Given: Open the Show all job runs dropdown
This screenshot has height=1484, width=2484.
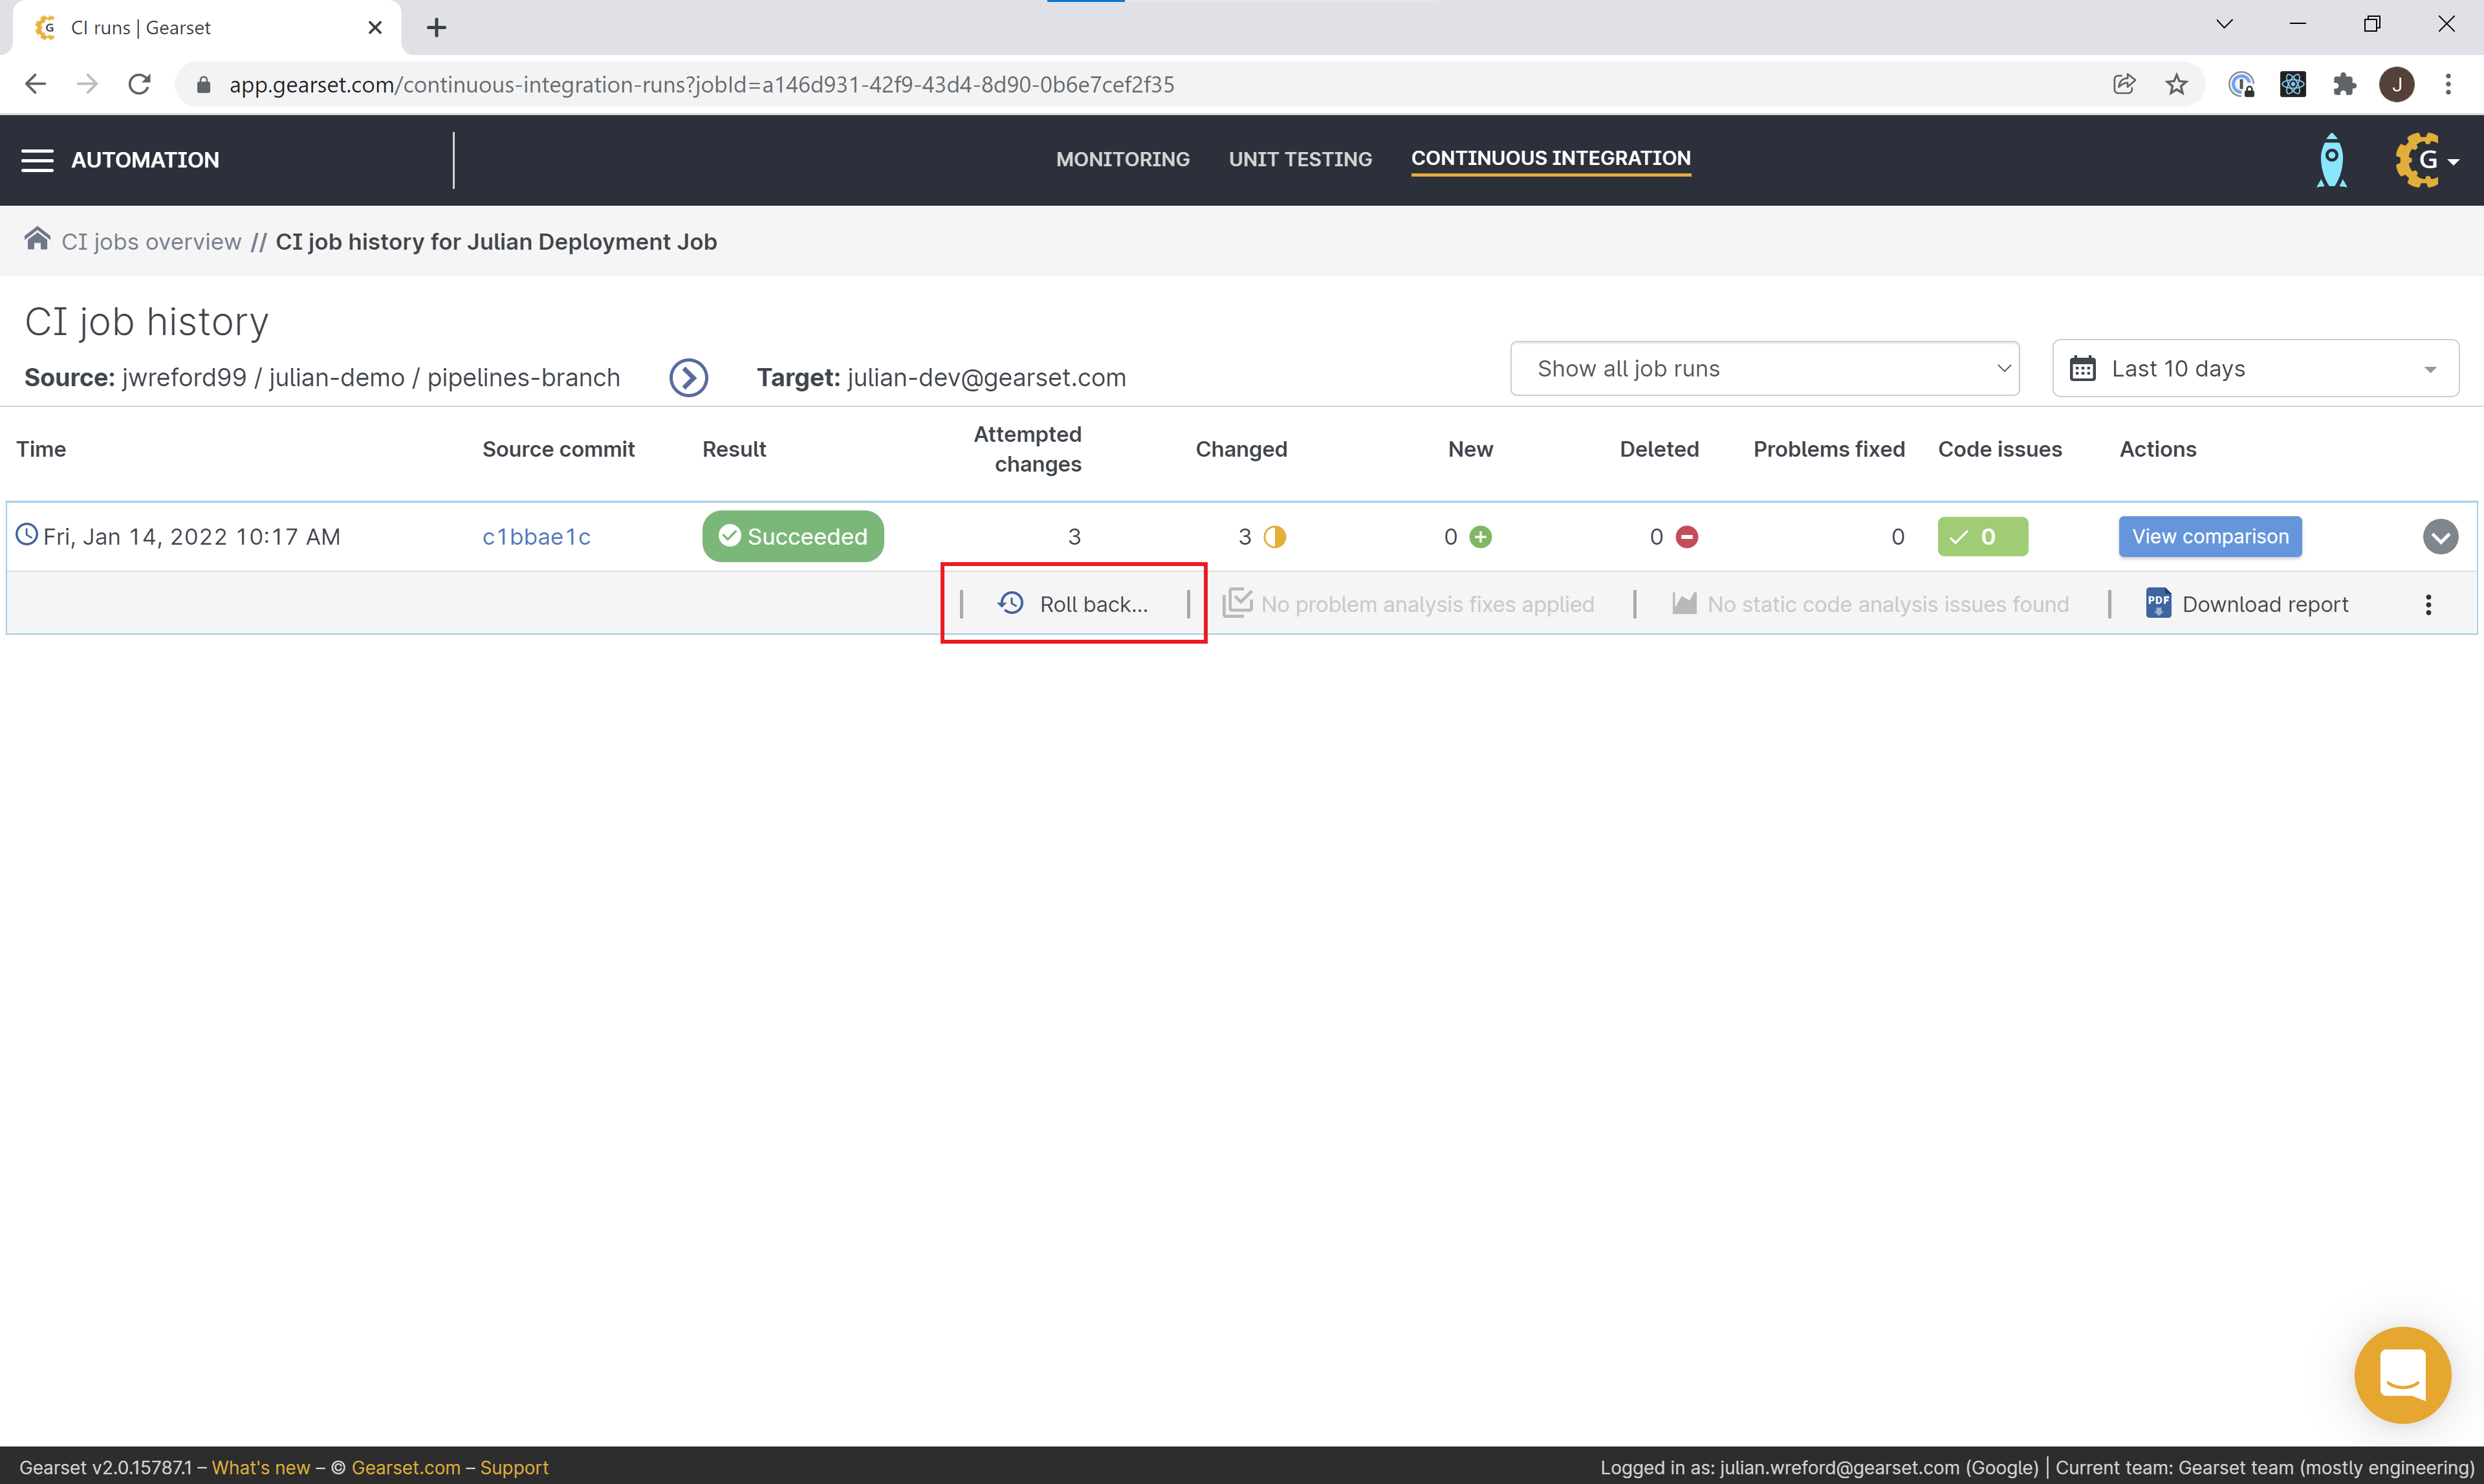Looking at the screenshot, I should point(1764,368).
